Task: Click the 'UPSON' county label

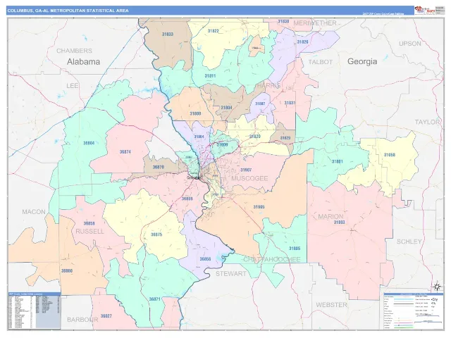Action: 410,44
